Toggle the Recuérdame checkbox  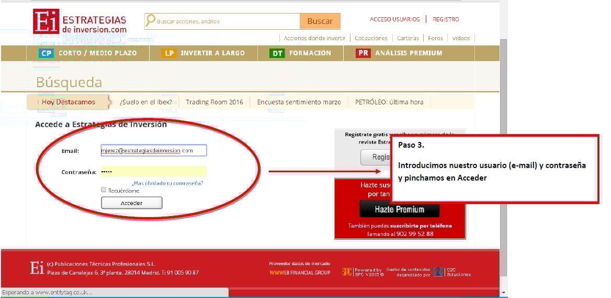104,189
